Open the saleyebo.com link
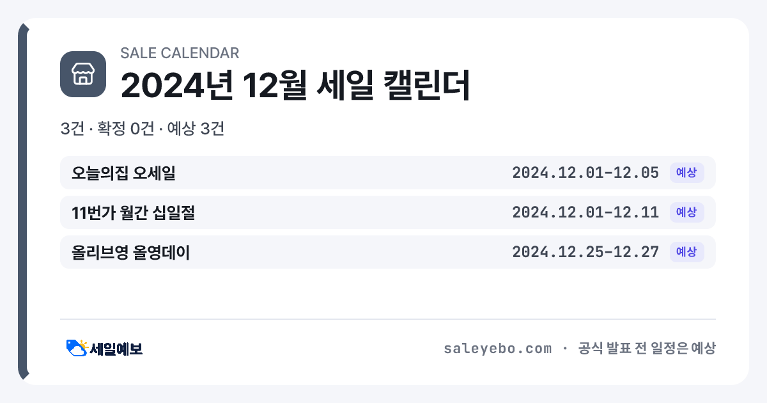The width and height of the screenshot is (767, 403). (497, 349)
